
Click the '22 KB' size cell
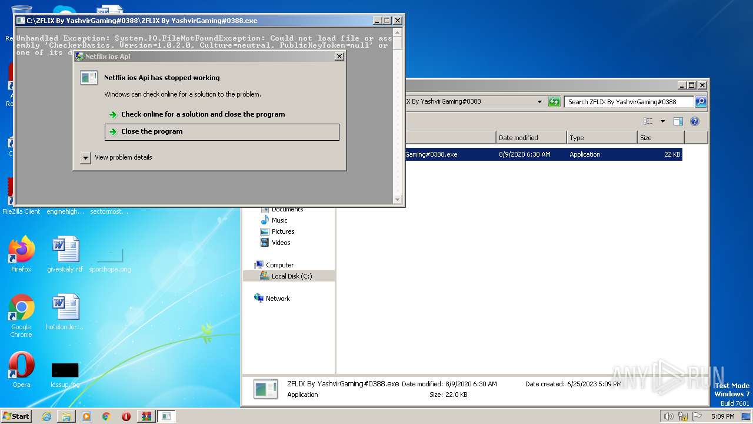pos(672,154)
